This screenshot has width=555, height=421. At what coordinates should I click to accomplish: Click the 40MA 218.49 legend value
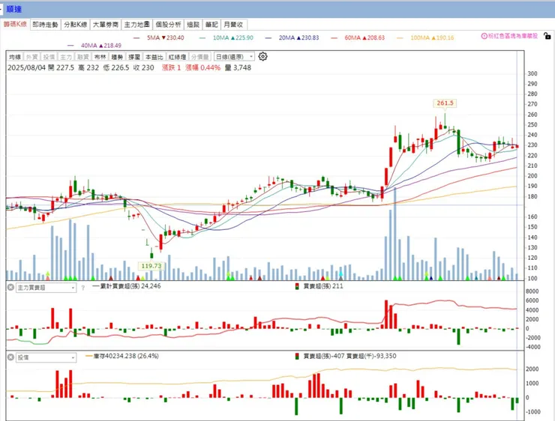pos(101,46)
